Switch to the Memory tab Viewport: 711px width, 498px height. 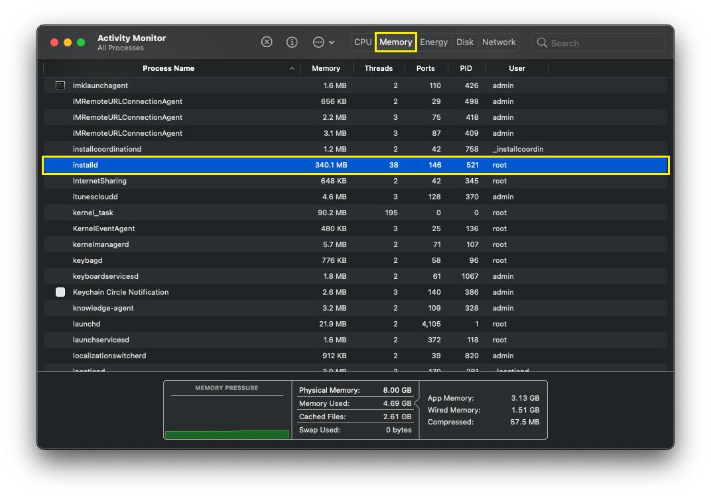coord(396,42)
